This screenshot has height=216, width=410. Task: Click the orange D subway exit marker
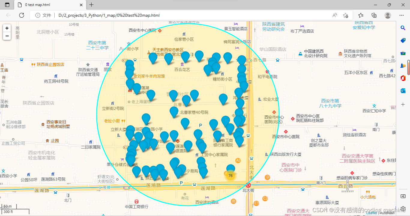pos(267,177)
